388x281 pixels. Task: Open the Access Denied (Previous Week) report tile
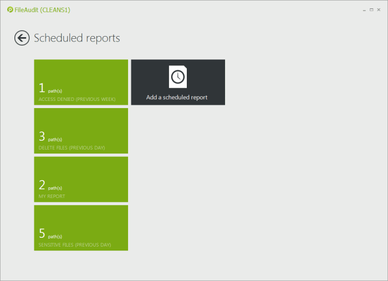[x=81, y=82]
